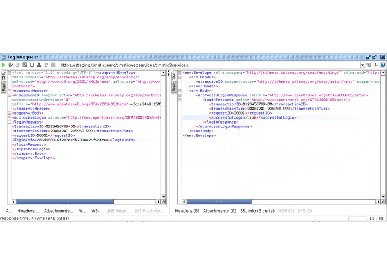
Task: Click the second-to-last window control in title bar
Action: tap(375, 57)
